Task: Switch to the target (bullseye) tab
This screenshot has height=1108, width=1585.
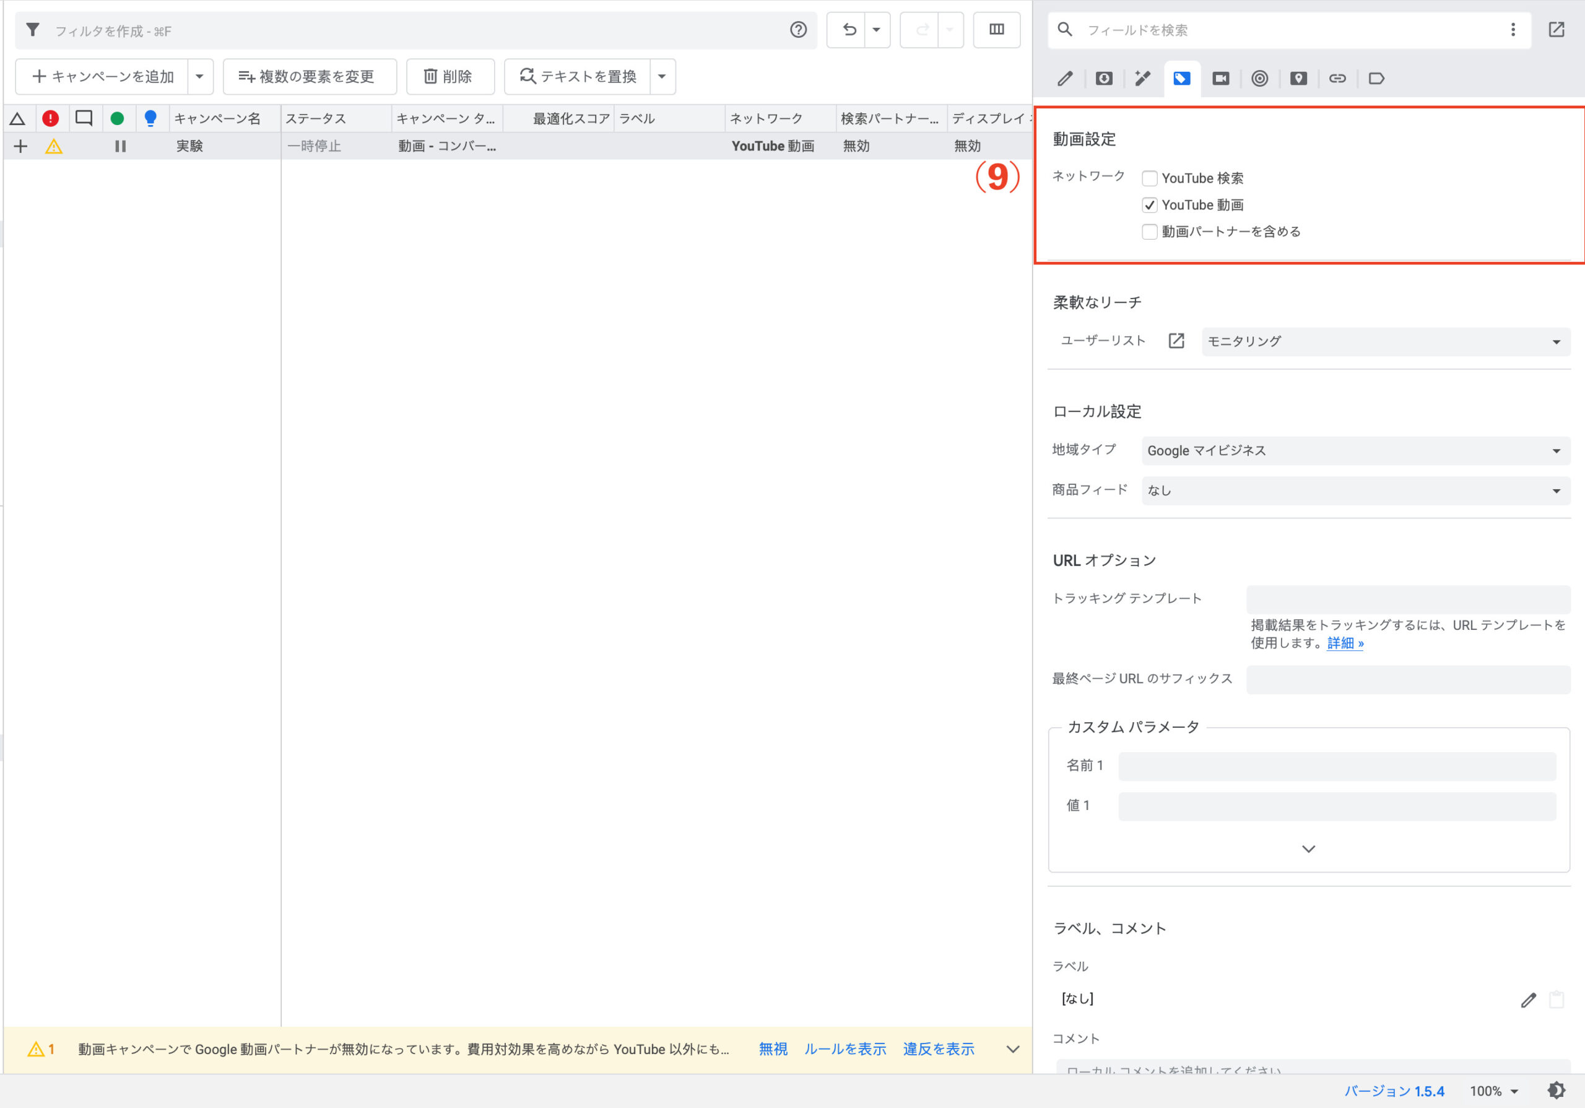Action: point(1259,78)
